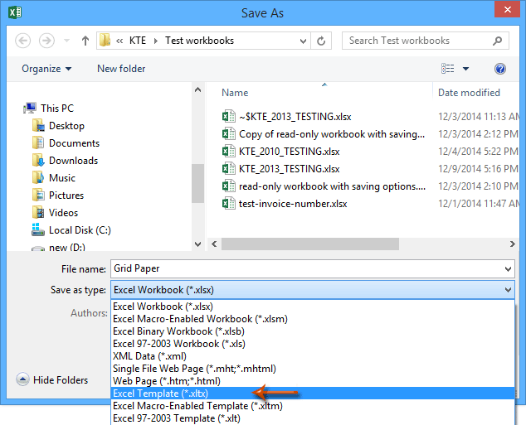This screenshot has width=526, height=425.
Task: Sort files by Date modified column
Action: pos(469,93)
